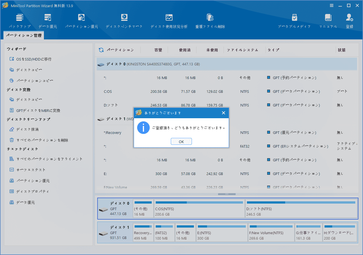The width and height of the screenshot is (363, 255).
Task: Select the D:ソフト partition row
Action: [x=227, y=105]
